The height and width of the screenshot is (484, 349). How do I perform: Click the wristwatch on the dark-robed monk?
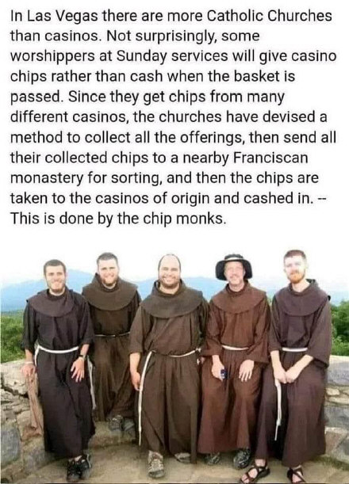coord(82,357)
